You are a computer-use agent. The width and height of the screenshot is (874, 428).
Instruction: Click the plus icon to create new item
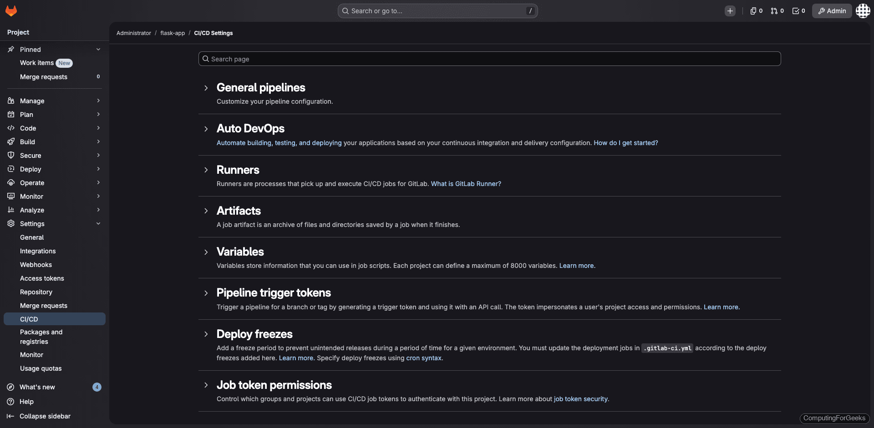click(730, 10)
